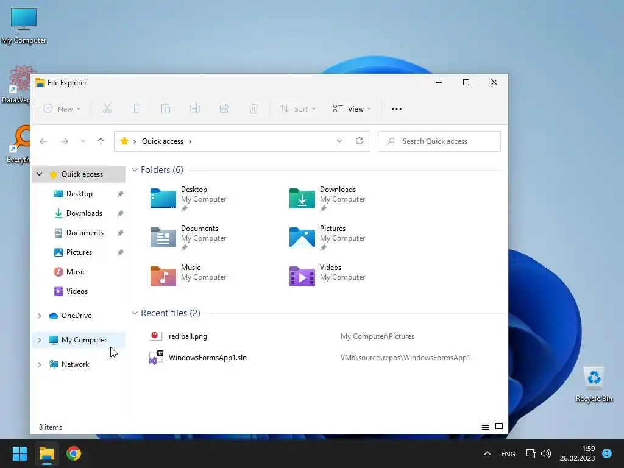Click the Delete trash icon in toolbar
This screenshot has height=468, width=624.
[253, 108]
